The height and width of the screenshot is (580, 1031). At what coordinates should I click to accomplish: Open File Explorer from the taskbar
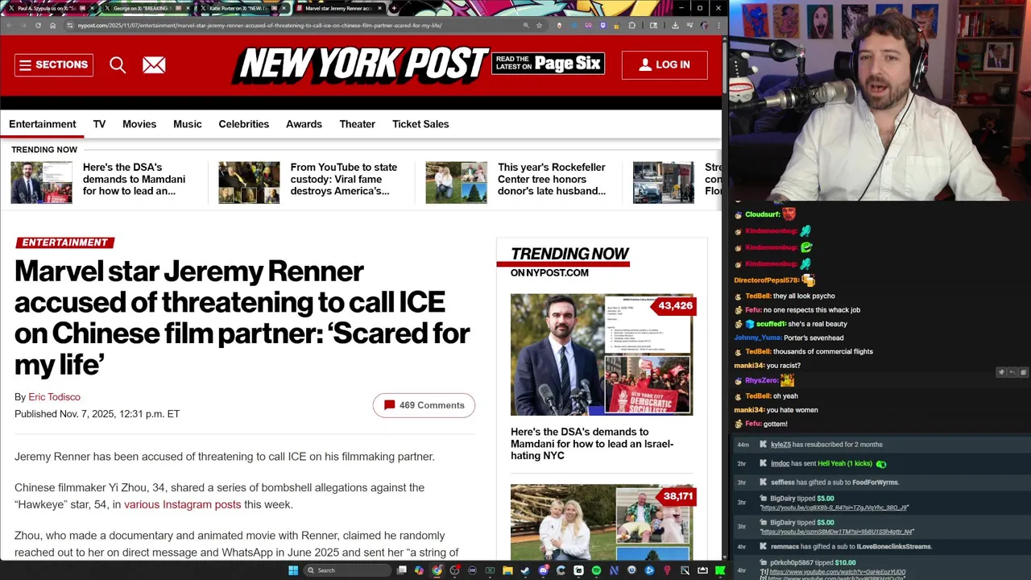tap(507, 570)
